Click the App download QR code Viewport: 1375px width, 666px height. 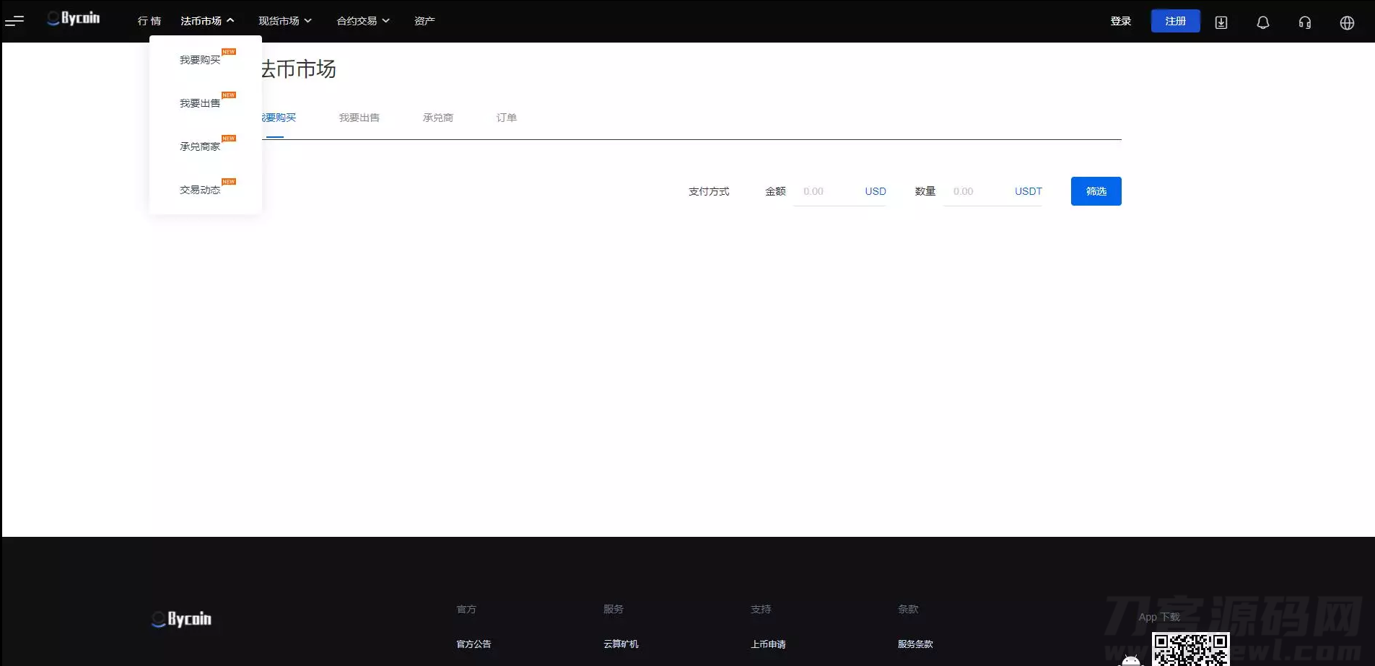[x=1190, y=649]
